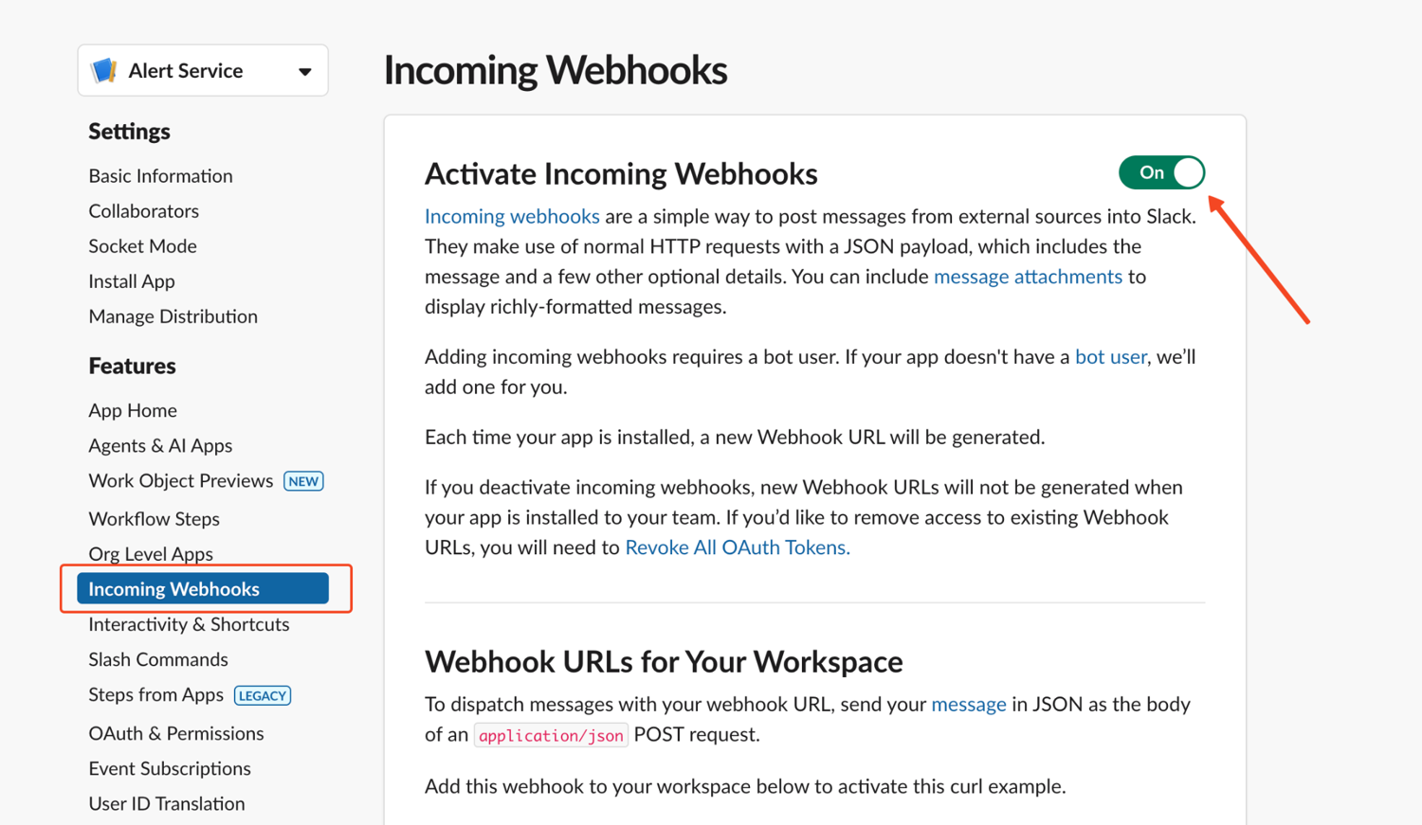Open Steps from Apps page

pos(155,695)
